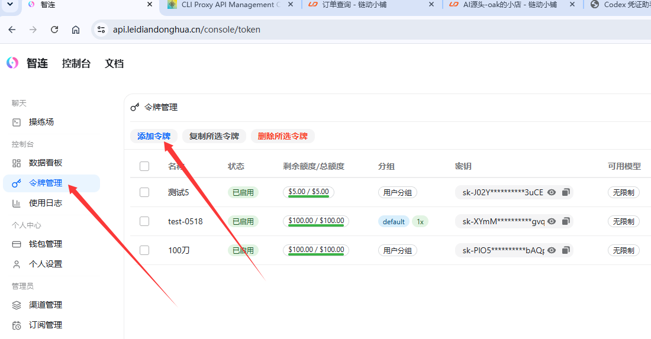Reveal the test-0518 key with eye icon

(x=552, y=221)
